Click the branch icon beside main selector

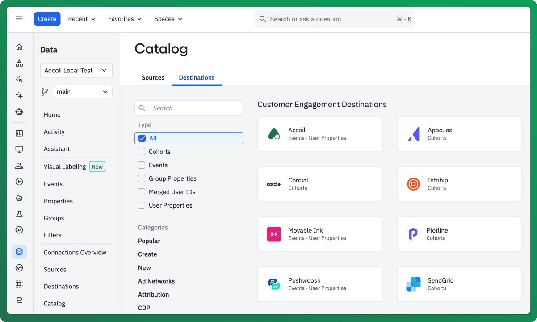click(45, 92)
